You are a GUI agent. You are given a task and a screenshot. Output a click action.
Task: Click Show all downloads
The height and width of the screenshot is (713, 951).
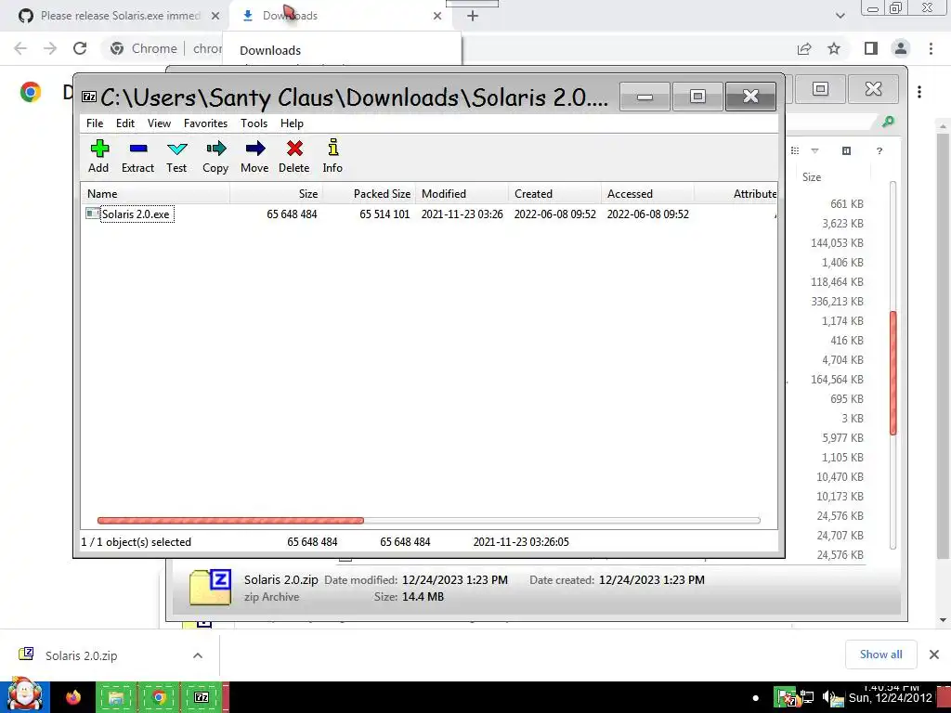(x=880, y=655)
